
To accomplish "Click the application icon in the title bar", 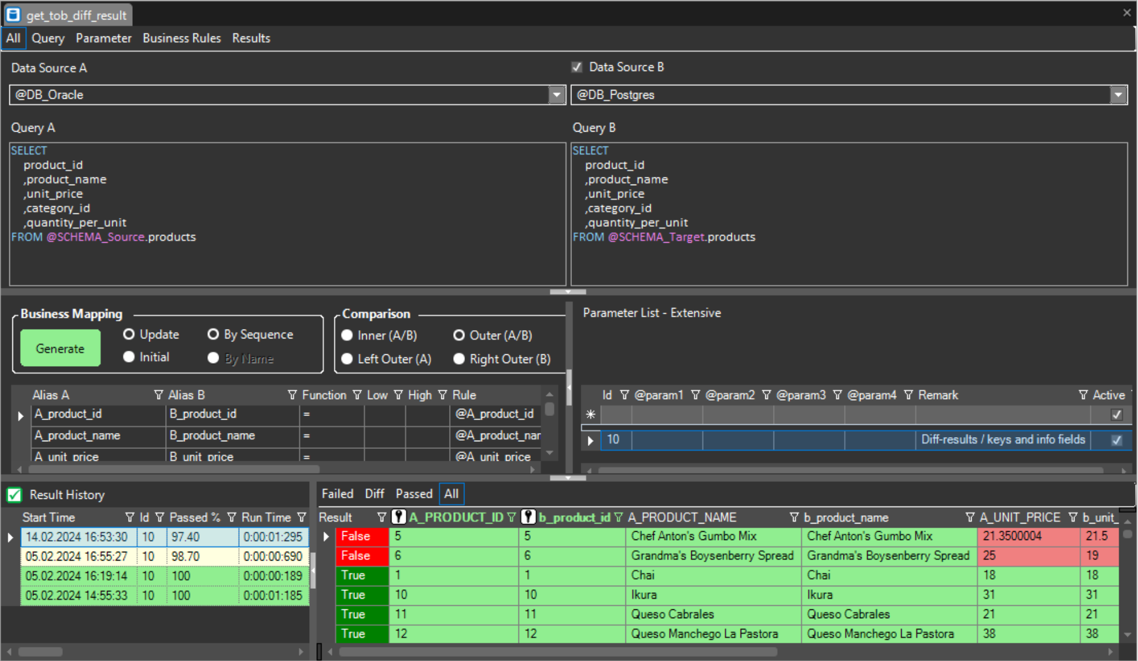I will pos(12,15).
